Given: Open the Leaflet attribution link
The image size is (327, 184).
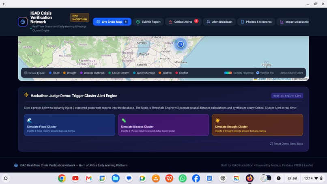Looking at the screenshot, I should coord(262,79).
